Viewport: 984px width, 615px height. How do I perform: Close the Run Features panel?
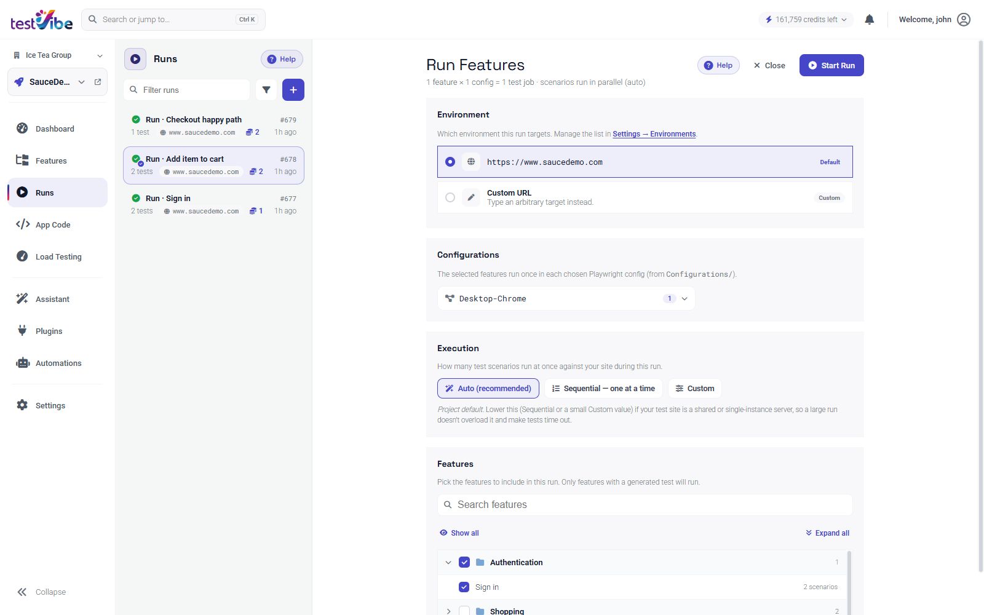coord(769,65)
